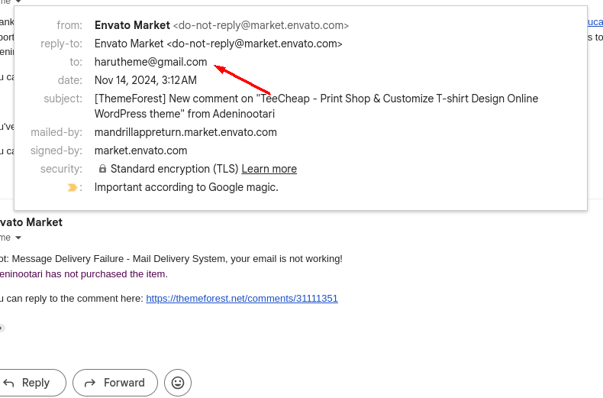This screenshot has height=398, width=603.
Task: Open the emoji reaction button
Action: tap(178, 383)
